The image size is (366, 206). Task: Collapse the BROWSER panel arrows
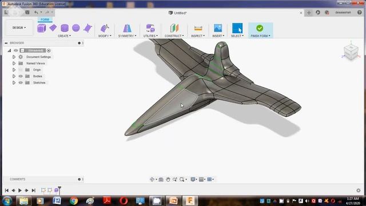(6, 43)
